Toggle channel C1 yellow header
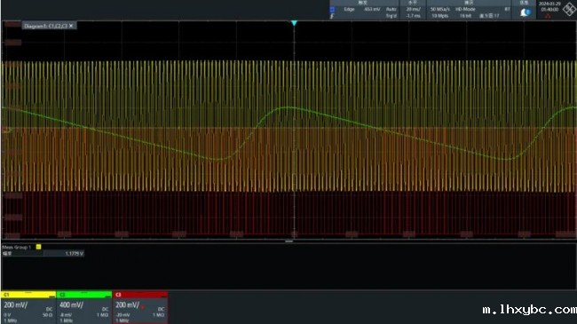 28,295
